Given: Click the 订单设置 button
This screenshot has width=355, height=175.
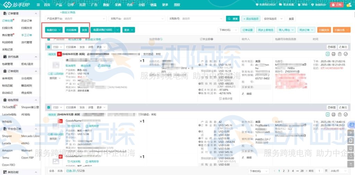Looking at the screenshot, I should point(247,30).
